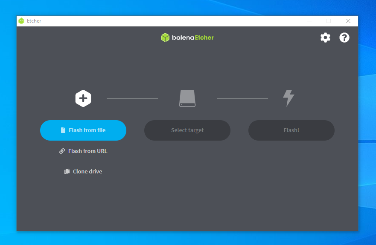Start flashing with Flash! button
The width and height of the screenshot is (376, 245).
(291, 130)
